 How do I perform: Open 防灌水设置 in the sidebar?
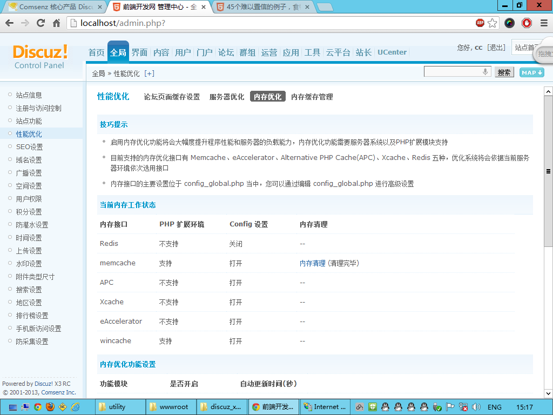(32, 225)
